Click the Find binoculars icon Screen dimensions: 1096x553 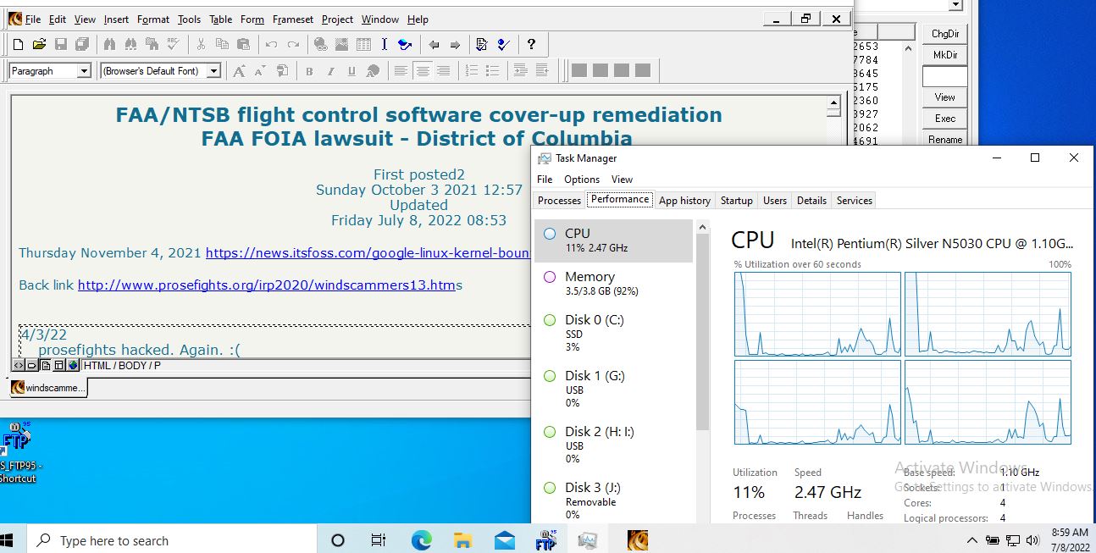point(109,45)
